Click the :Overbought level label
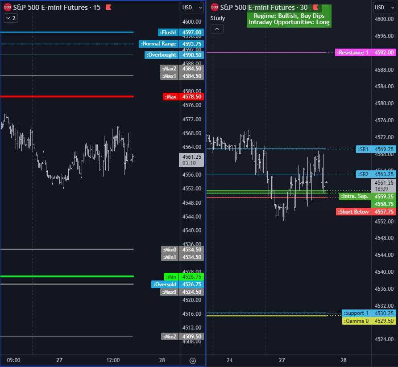 [162, 55]
